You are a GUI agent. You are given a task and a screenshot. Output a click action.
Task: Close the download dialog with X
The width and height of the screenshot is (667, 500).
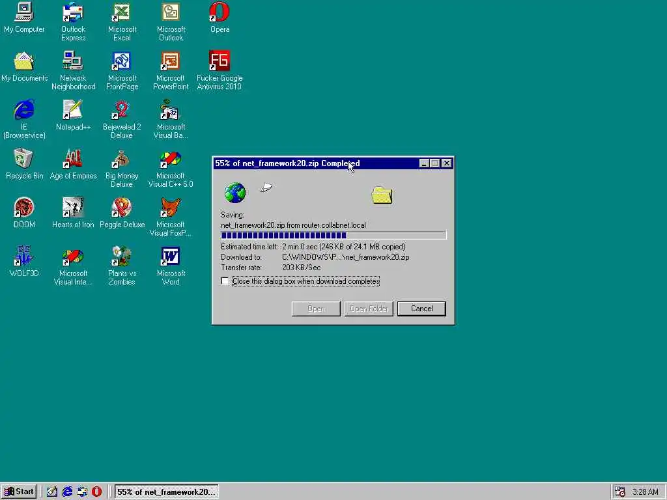click(x=447, y=163)
